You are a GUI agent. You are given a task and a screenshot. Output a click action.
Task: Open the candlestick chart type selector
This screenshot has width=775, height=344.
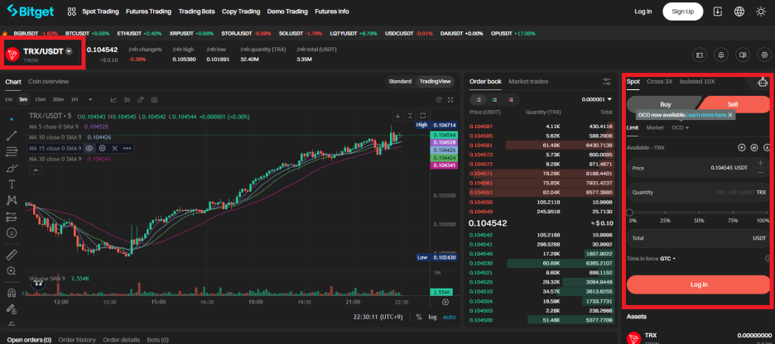(127, 100)
